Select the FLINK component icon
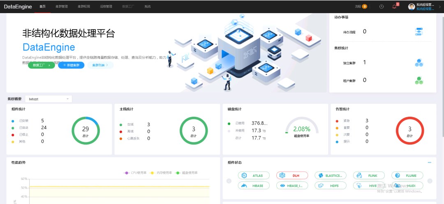This screenshot has height=204, width=444. click(359, 175)
